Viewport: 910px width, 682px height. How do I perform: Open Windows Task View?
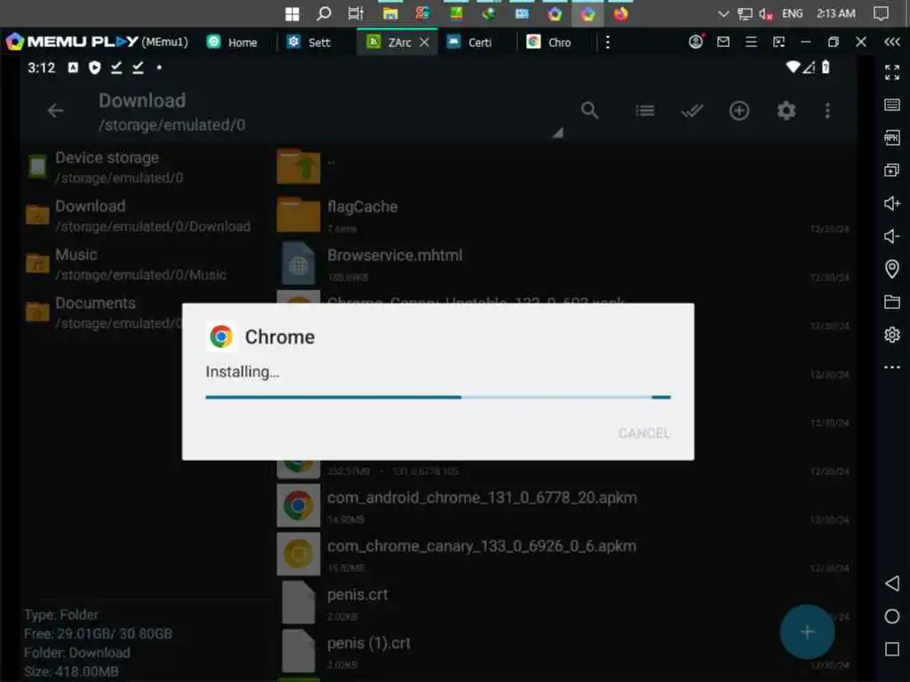(x=355, y=13)
